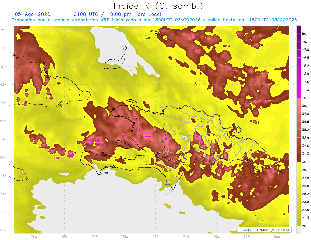Viewport: 311px width, 240px height.
Task: Click the colorbar value "23.9"
Action: coord(305,202)
